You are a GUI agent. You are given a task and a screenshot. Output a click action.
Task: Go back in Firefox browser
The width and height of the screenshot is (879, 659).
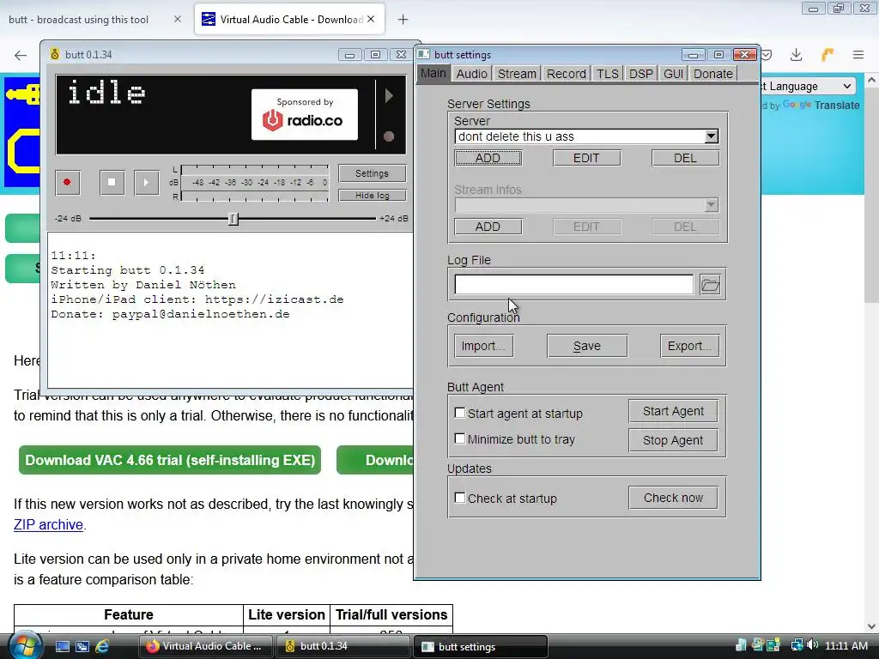(21, 55)
